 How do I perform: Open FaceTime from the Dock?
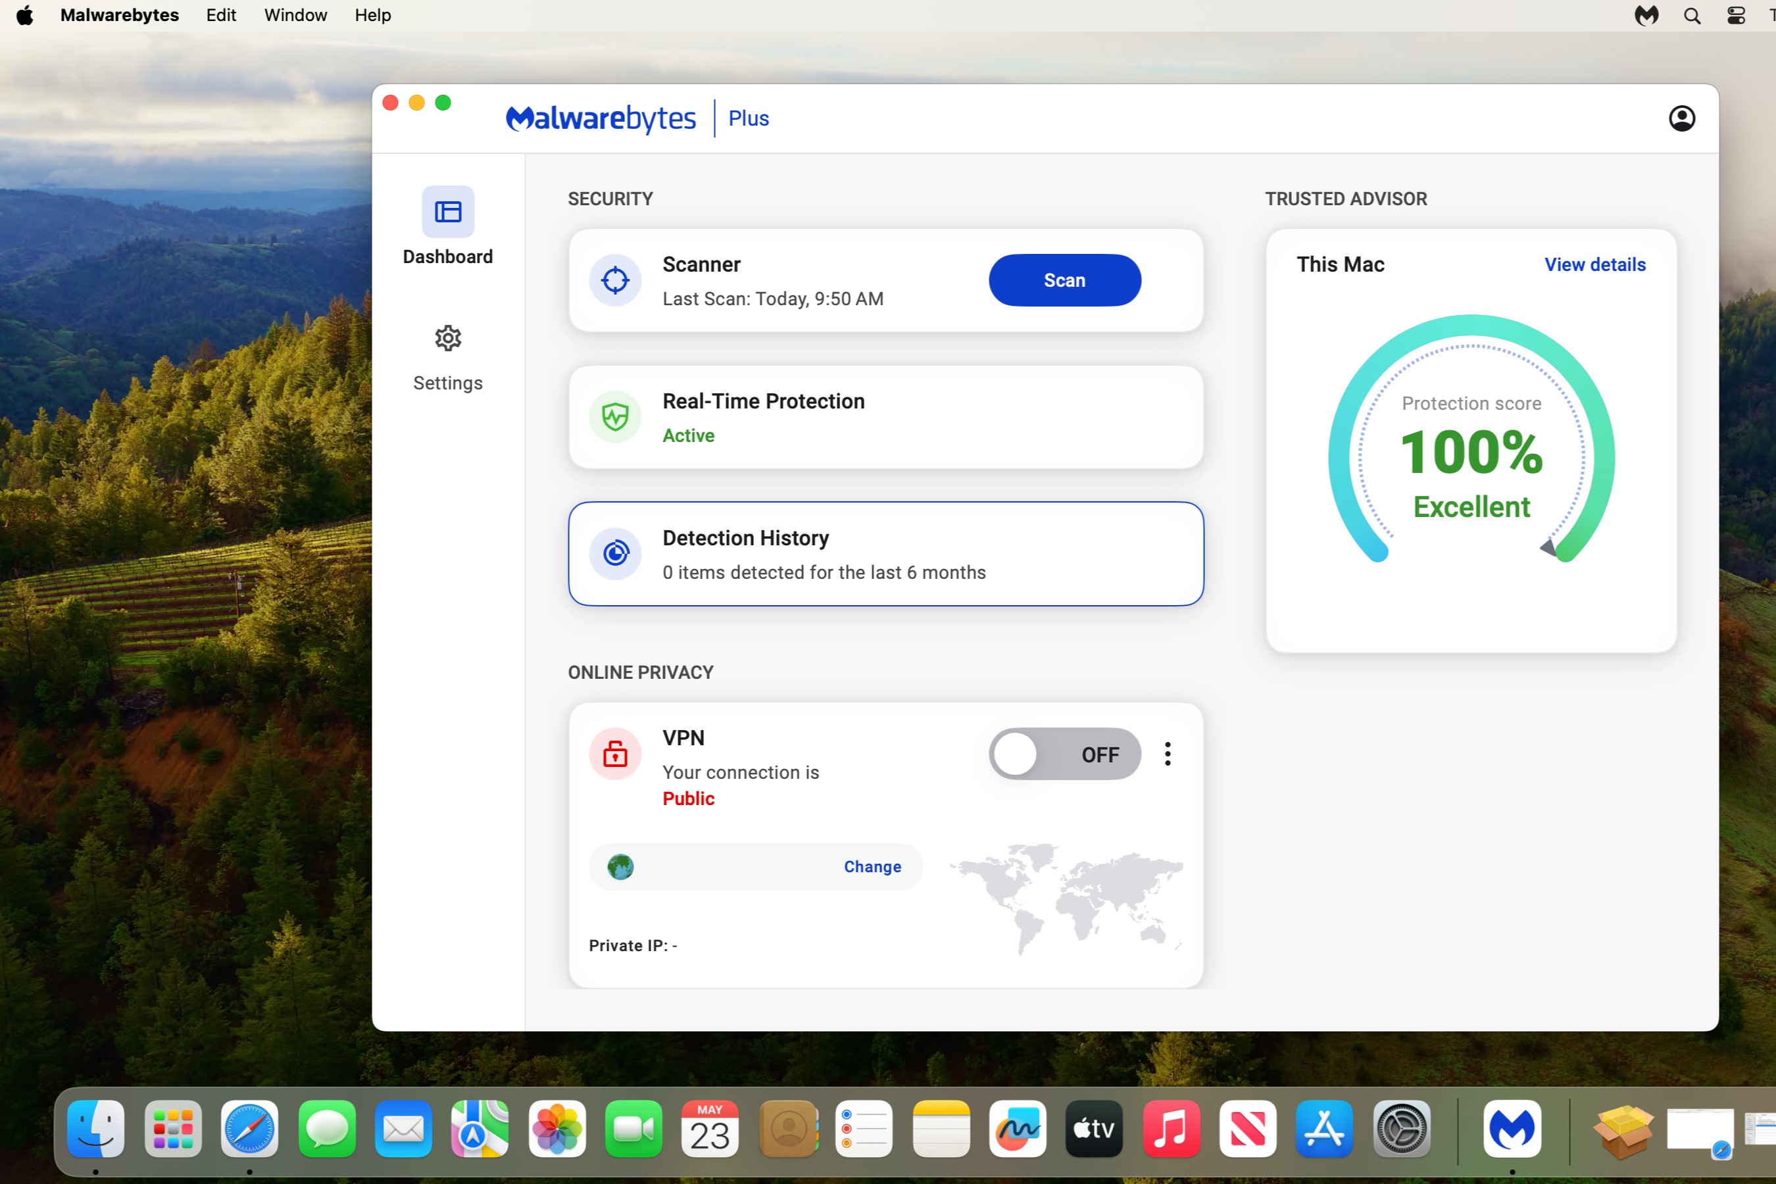click(x=633, y=1129)
